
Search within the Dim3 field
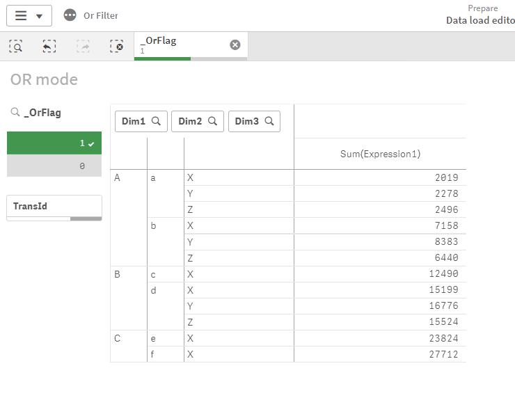coord(269,121)
